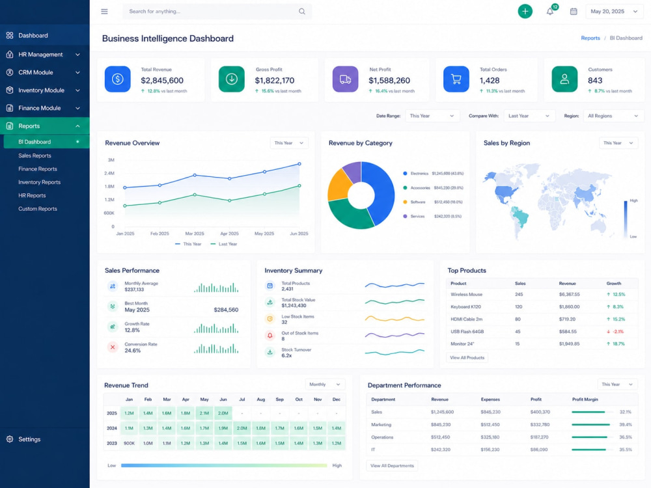Click the Monthly Average icon
651x488 pixels.
tap(113, 286)
